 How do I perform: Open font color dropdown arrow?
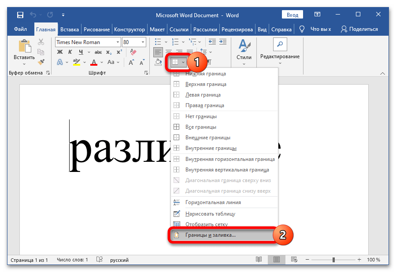tap(102, 62)
